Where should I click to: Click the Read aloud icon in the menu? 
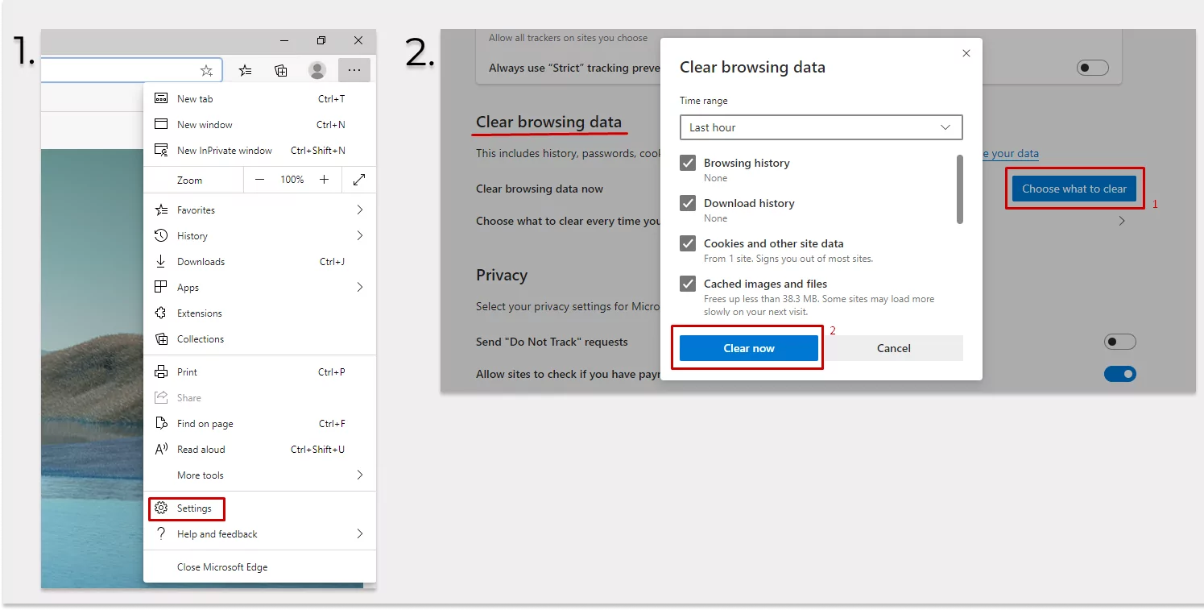161,449
